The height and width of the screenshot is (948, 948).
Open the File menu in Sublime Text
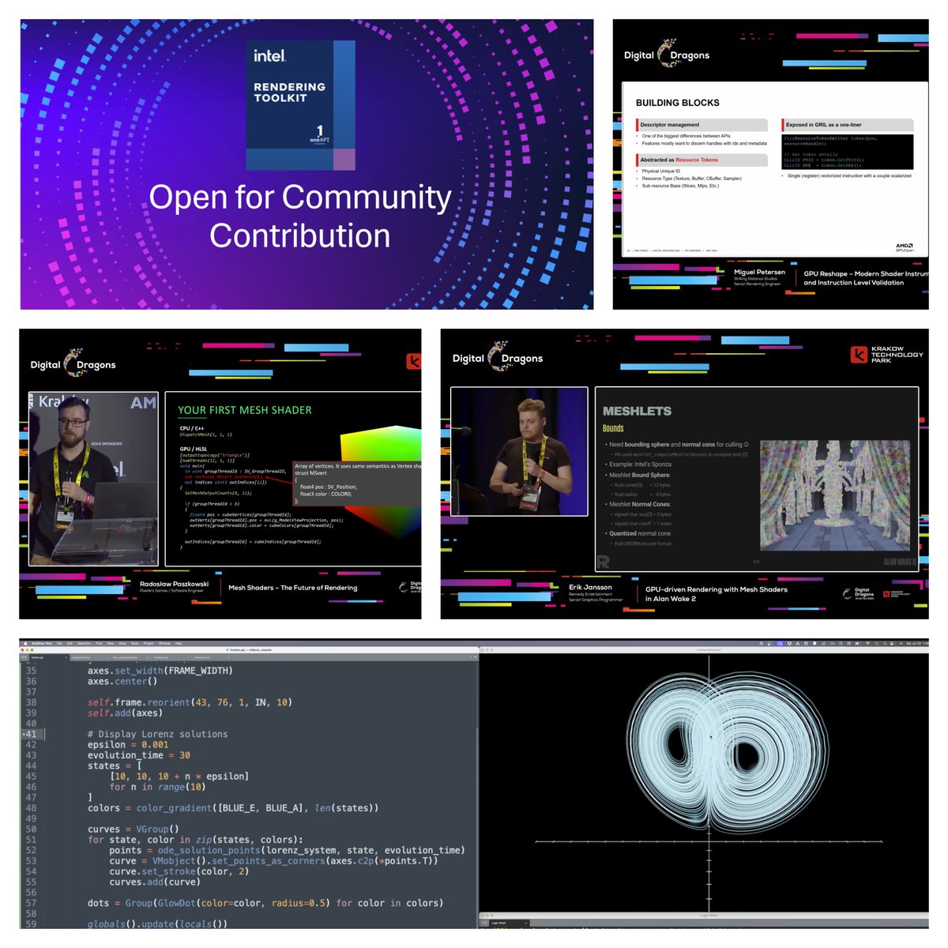[59, 643]
